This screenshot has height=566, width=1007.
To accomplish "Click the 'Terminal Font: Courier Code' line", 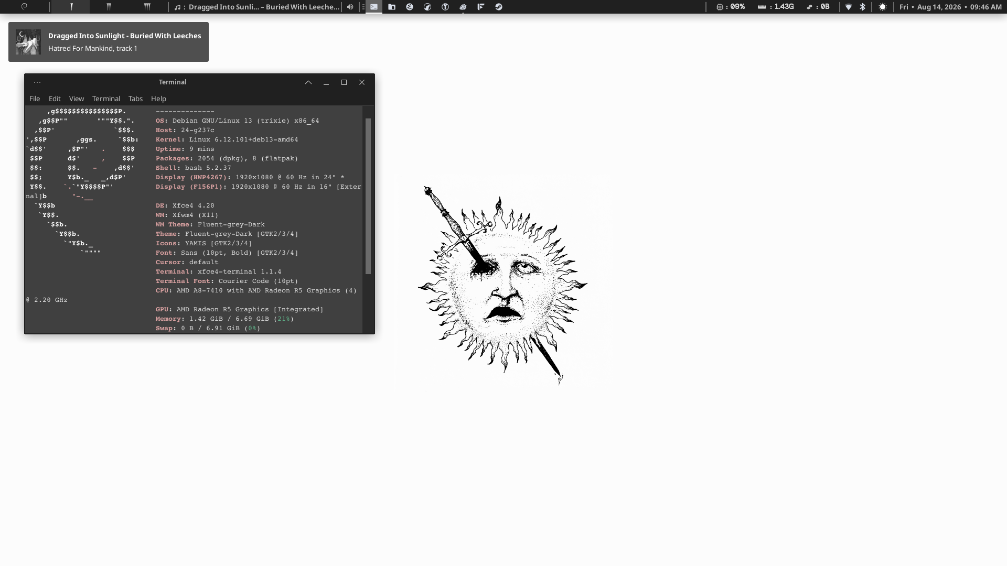I will [x=227, y=281].
